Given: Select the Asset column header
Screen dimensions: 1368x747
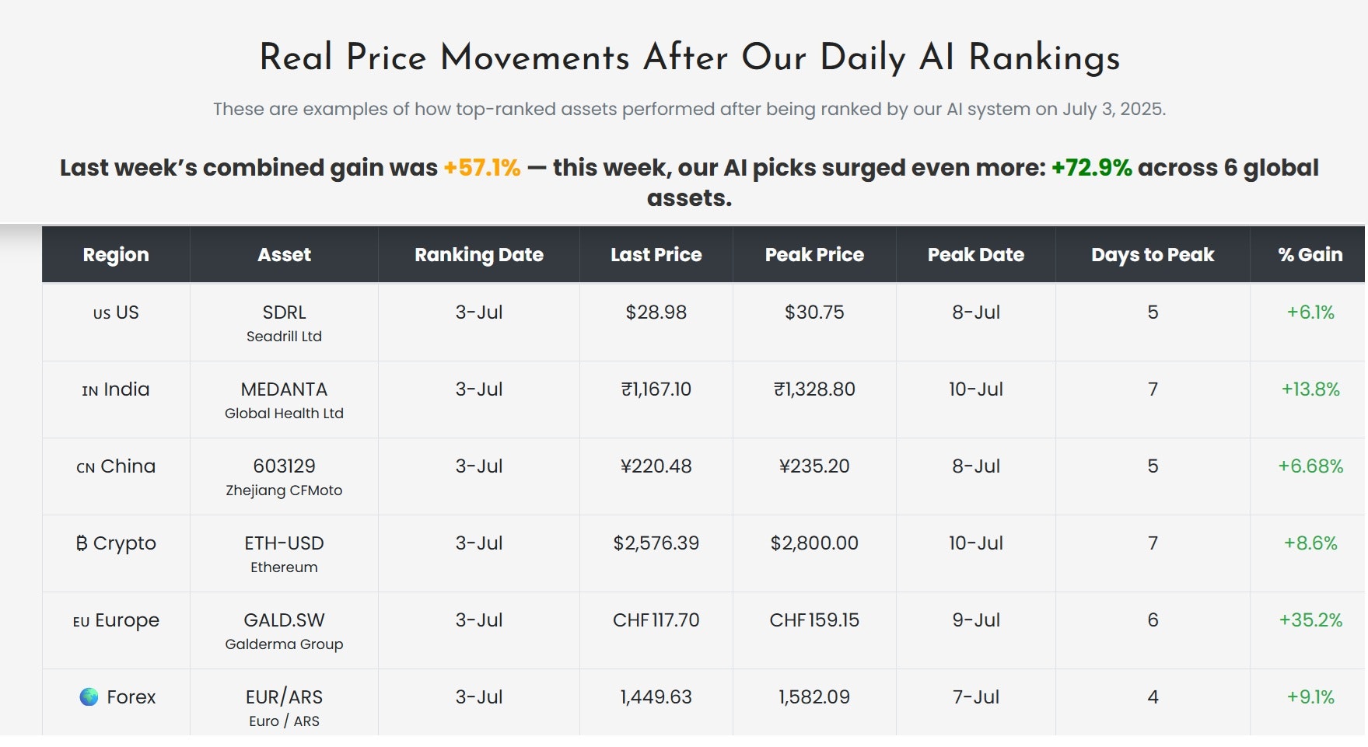Looking at the screenshot, I should click(x=284, y=254).
